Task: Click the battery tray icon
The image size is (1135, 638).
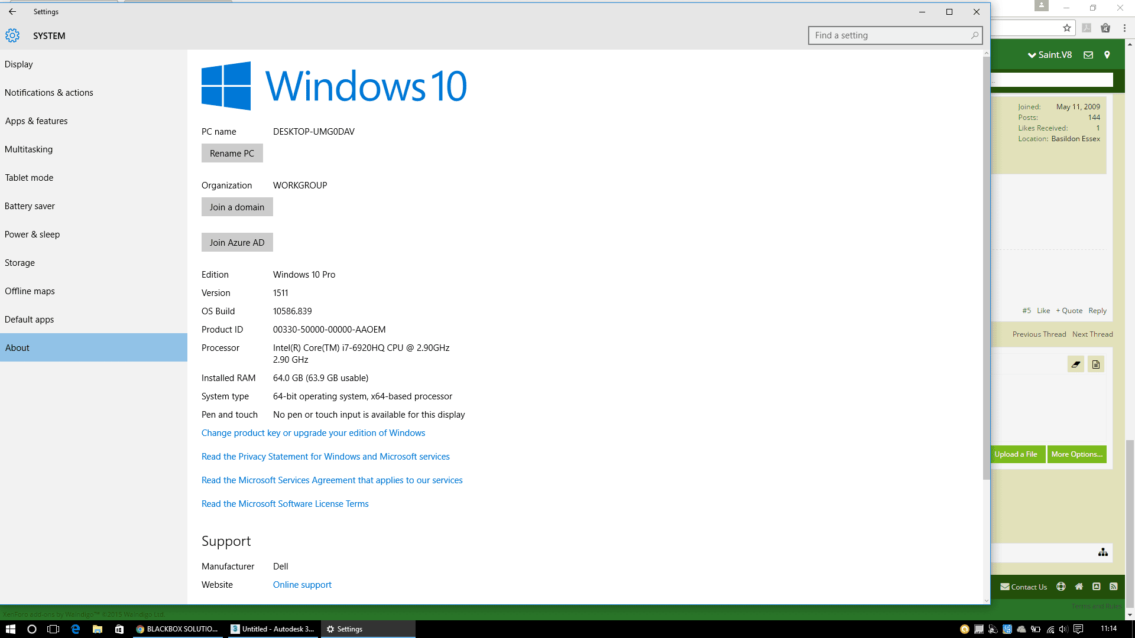Action: (x=1036, y=629)
